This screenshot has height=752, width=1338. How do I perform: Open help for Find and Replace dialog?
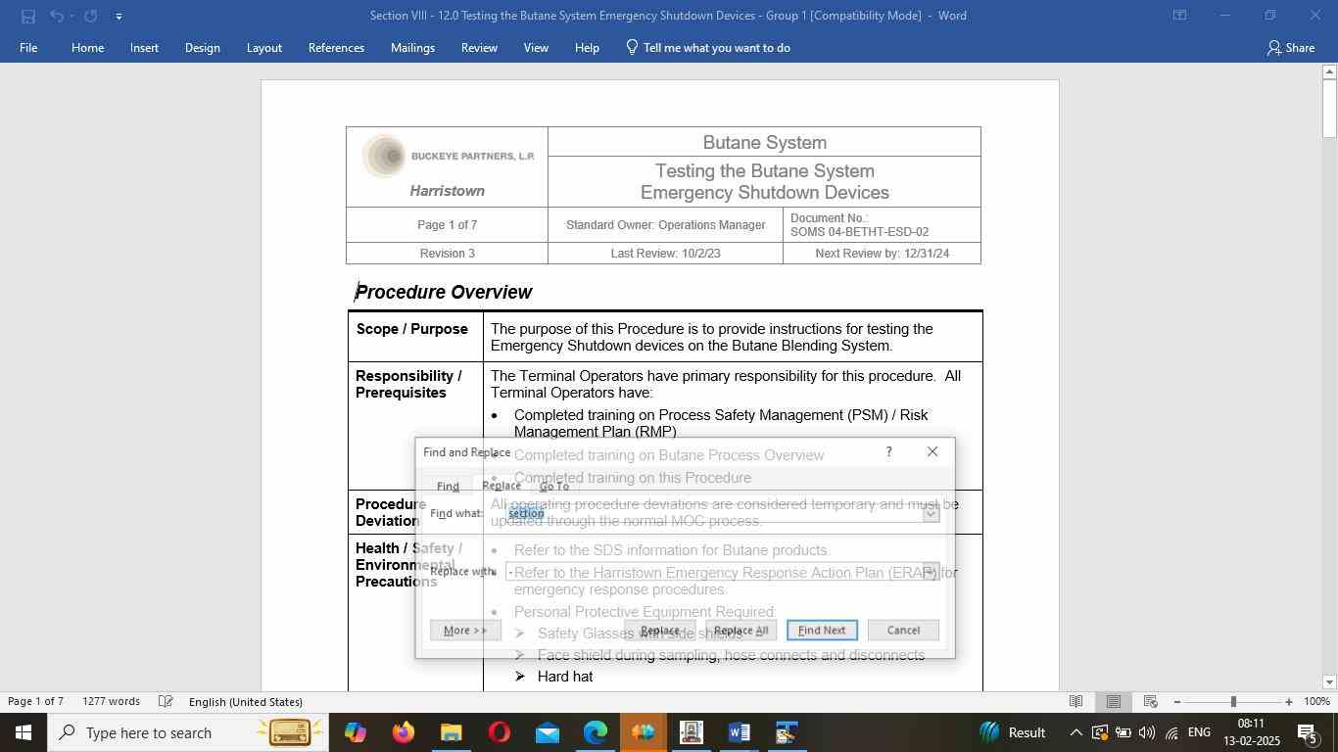888,451
